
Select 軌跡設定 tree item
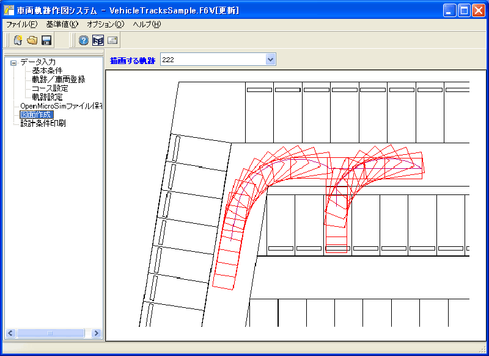pos(47,97)
